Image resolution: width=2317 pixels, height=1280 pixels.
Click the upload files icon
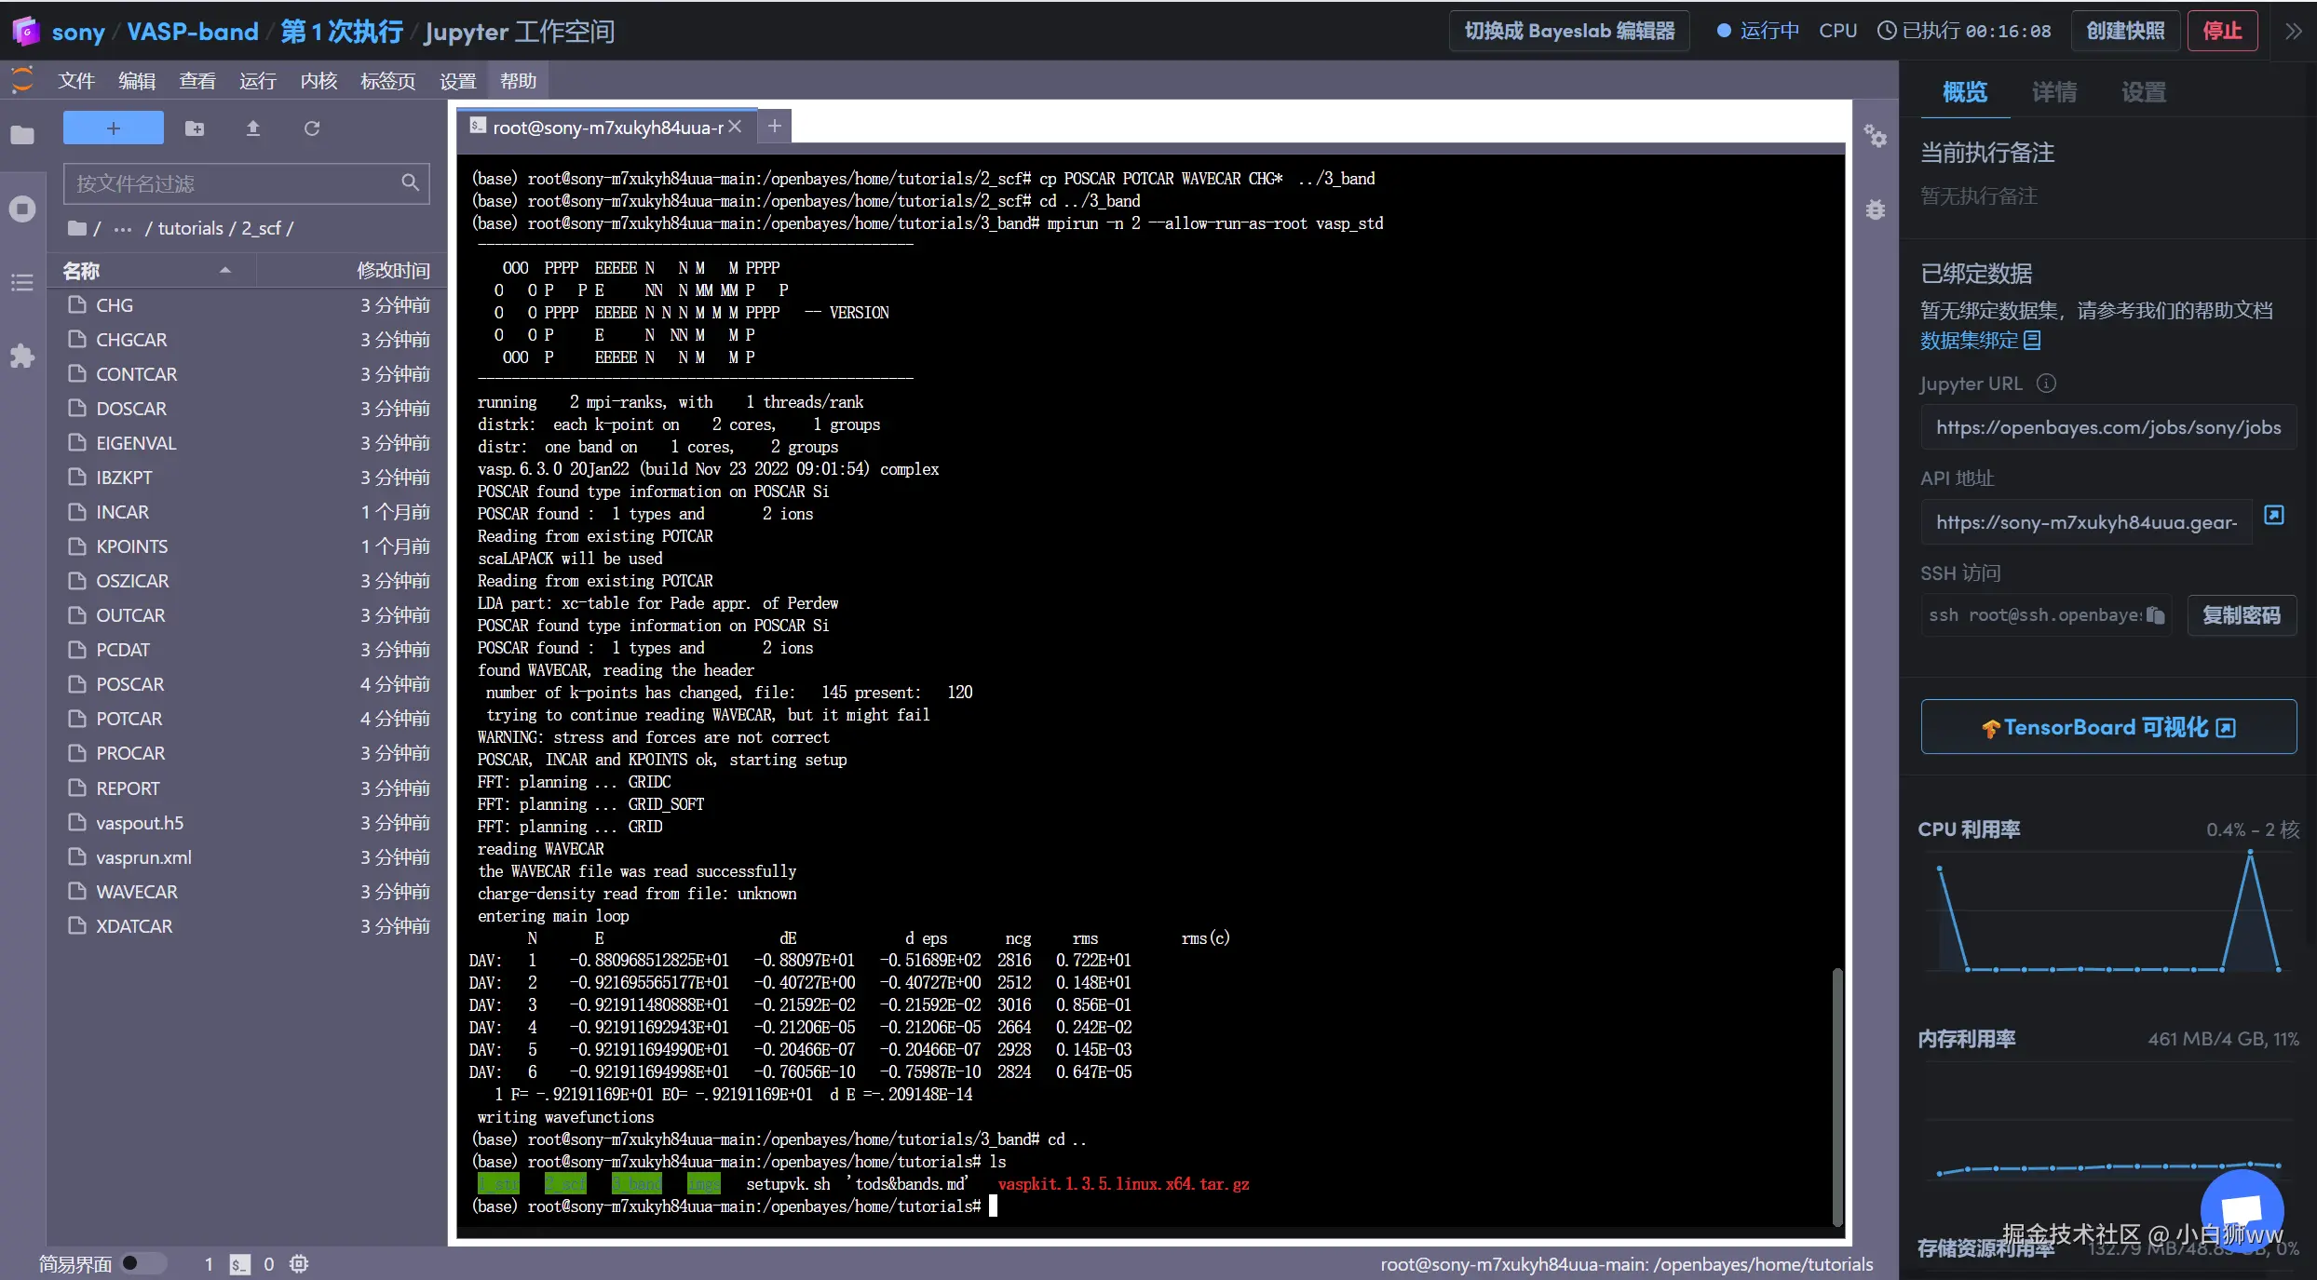(252, 128)
